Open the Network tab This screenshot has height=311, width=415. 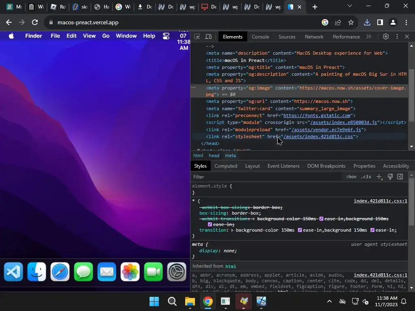click(x=314, y=37)
